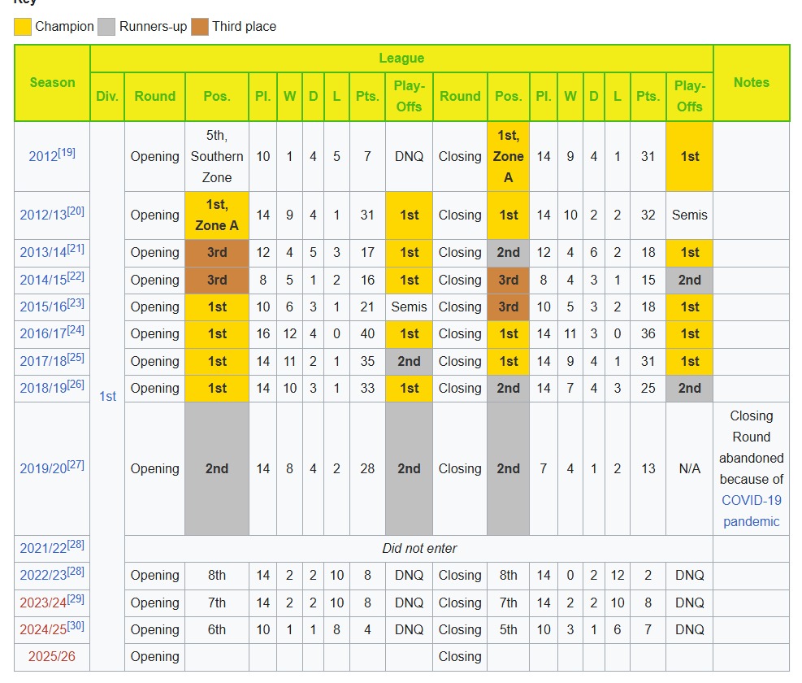
Task: Open the red 2023/24 season link
Action: (x=42, y=603)
